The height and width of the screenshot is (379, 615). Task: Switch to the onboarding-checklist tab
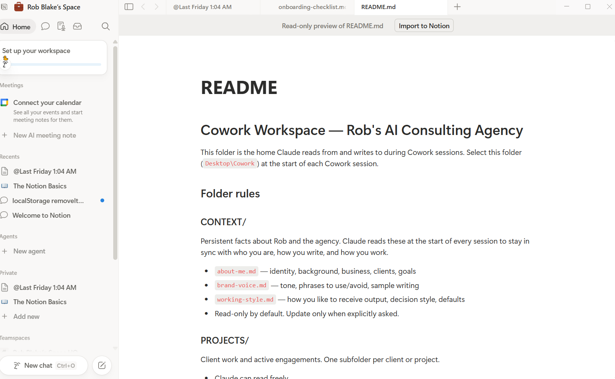coord(307,7)
